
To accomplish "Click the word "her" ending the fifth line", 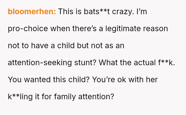I will [152, 80].
